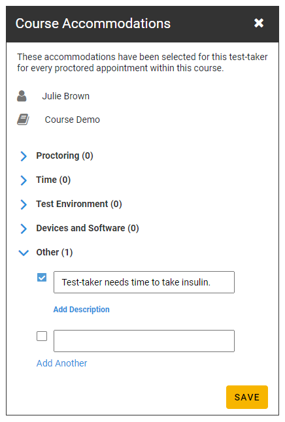This screenshot has width=285, height=422.
Task: Click the Add Another link
Action: [61, 363]
